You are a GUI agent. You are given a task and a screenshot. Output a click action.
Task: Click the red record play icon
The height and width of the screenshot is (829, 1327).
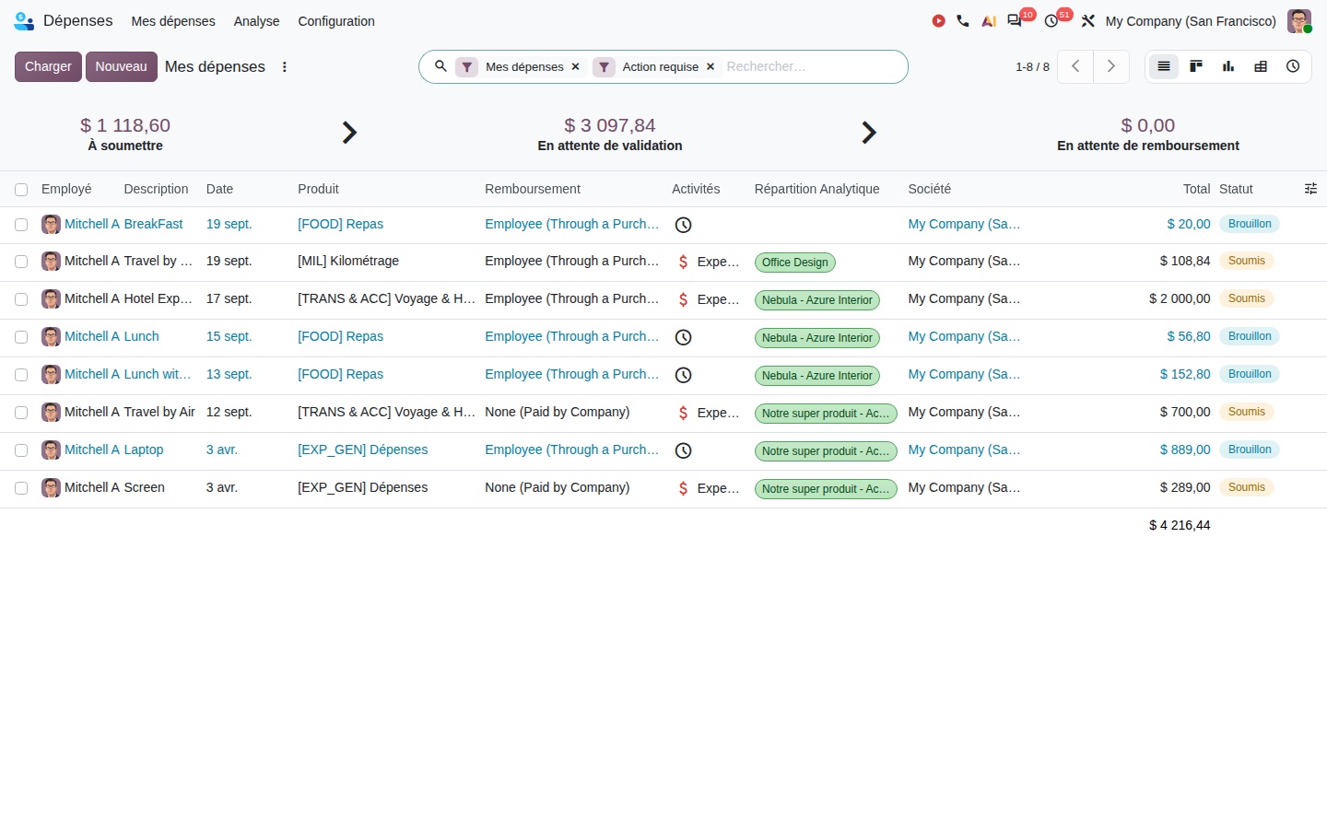point(938,21)
